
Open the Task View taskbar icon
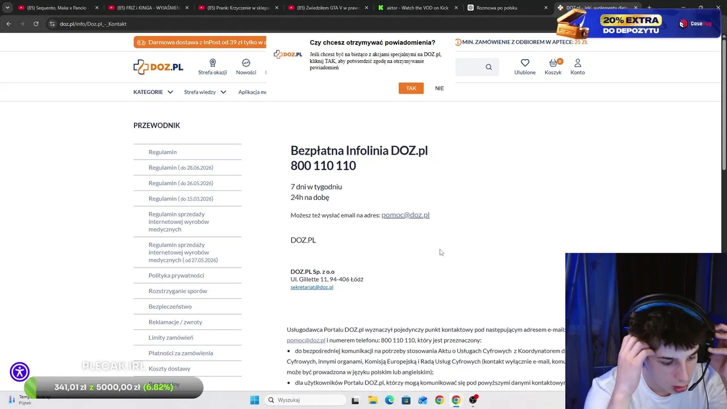pos(355,400)
